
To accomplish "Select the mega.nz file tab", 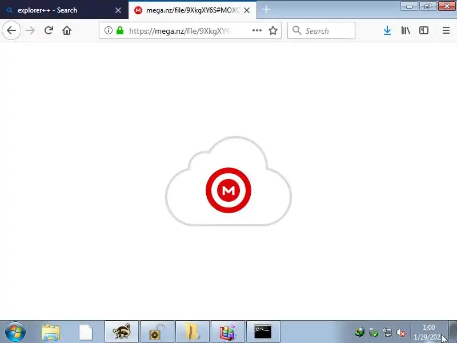I will pos(193,10).
